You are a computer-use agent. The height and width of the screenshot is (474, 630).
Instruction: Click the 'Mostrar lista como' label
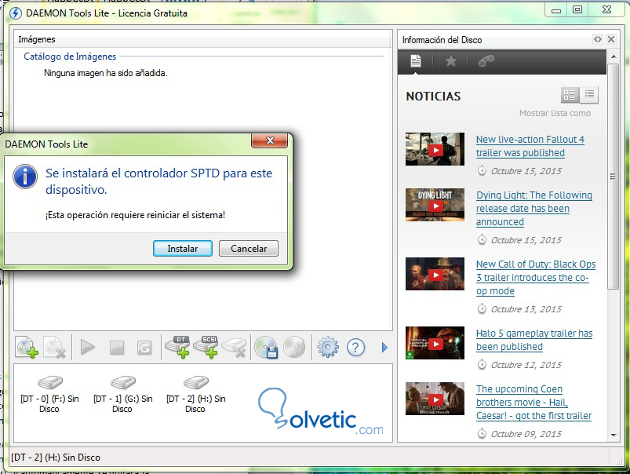click(555, 113)
